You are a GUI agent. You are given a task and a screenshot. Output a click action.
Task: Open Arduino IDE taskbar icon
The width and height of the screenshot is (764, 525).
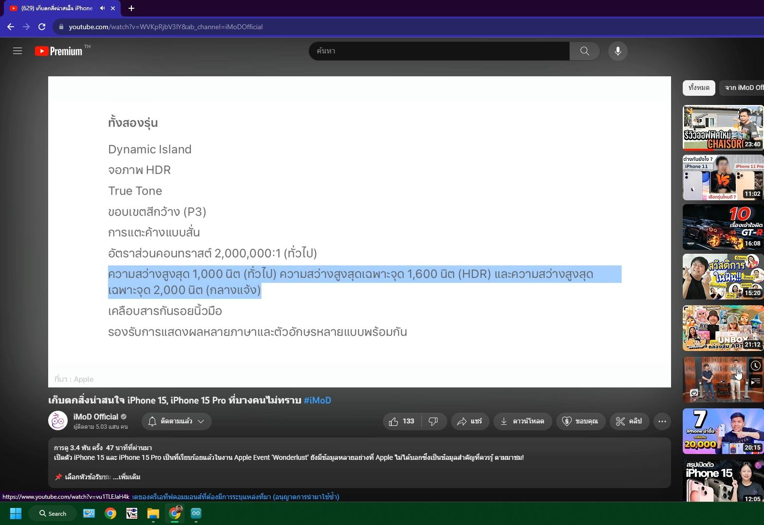click(196, 513)
